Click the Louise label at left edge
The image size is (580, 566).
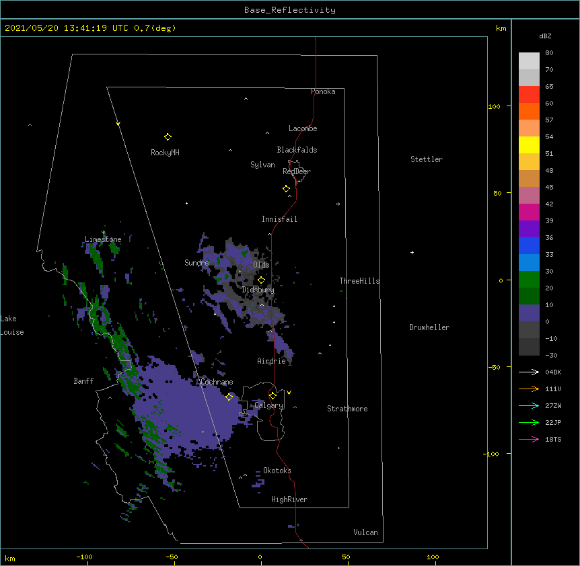[12, 332]
